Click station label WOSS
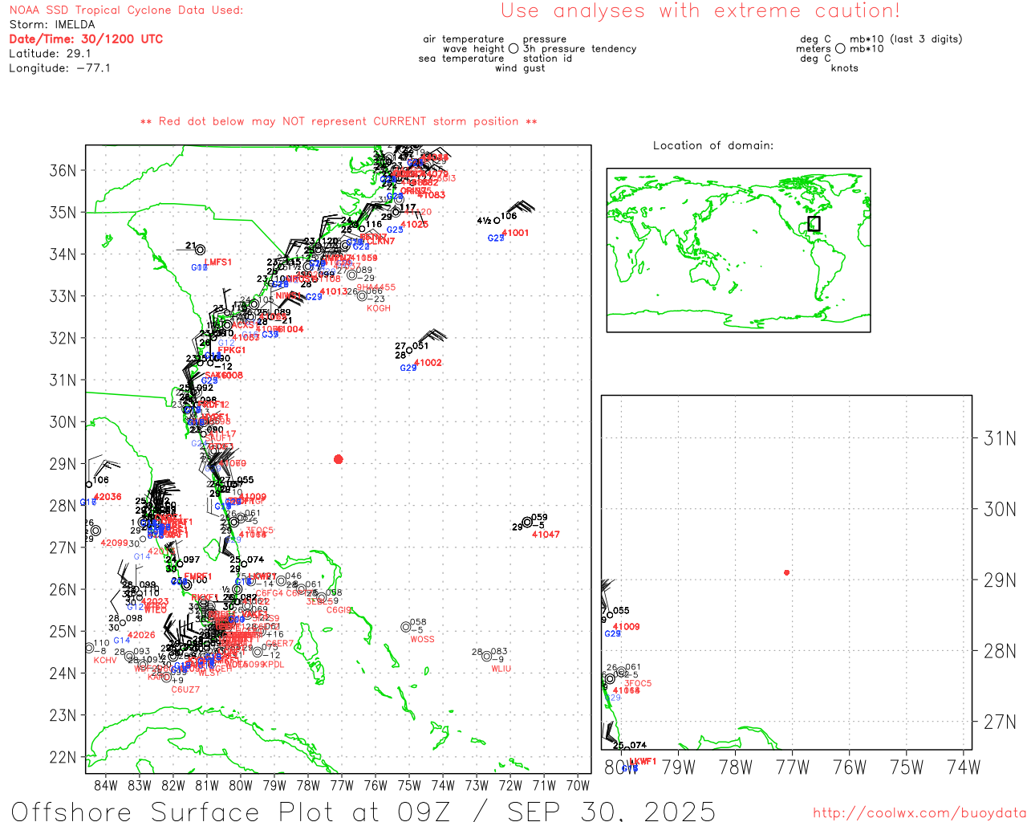 click(x=422, y=640)
